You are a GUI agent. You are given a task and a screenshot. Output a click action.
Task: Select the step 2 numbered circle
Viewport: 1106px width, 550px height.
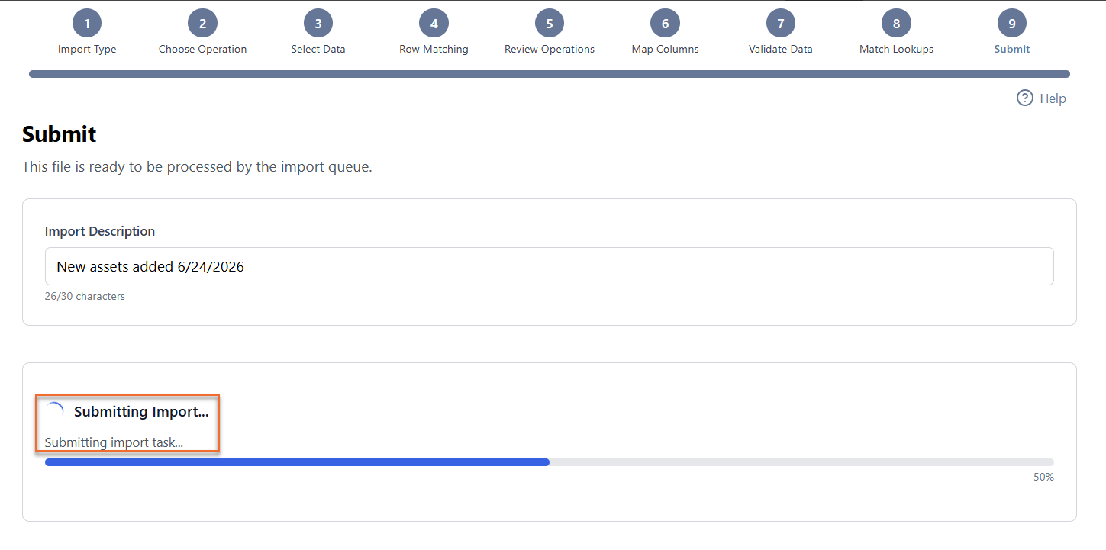(x=202, y=24)
